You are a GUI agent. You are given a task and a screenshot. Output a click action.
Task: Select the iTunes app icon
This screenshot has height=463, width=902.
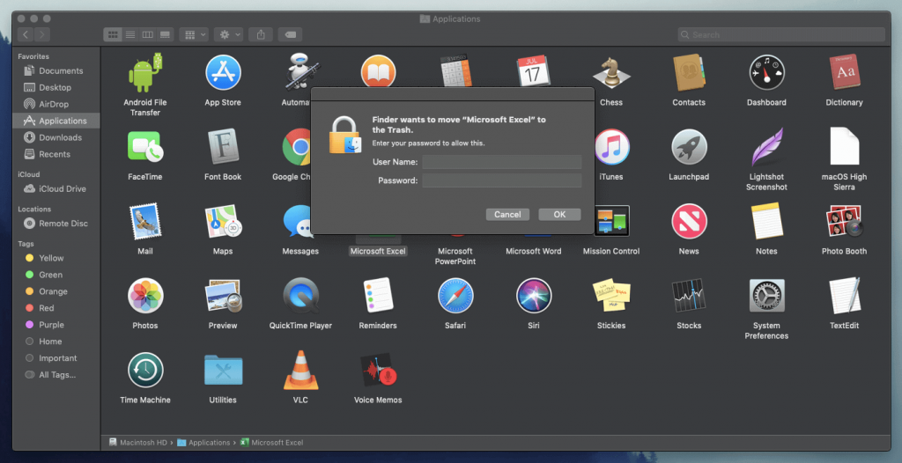coord(611,147)
